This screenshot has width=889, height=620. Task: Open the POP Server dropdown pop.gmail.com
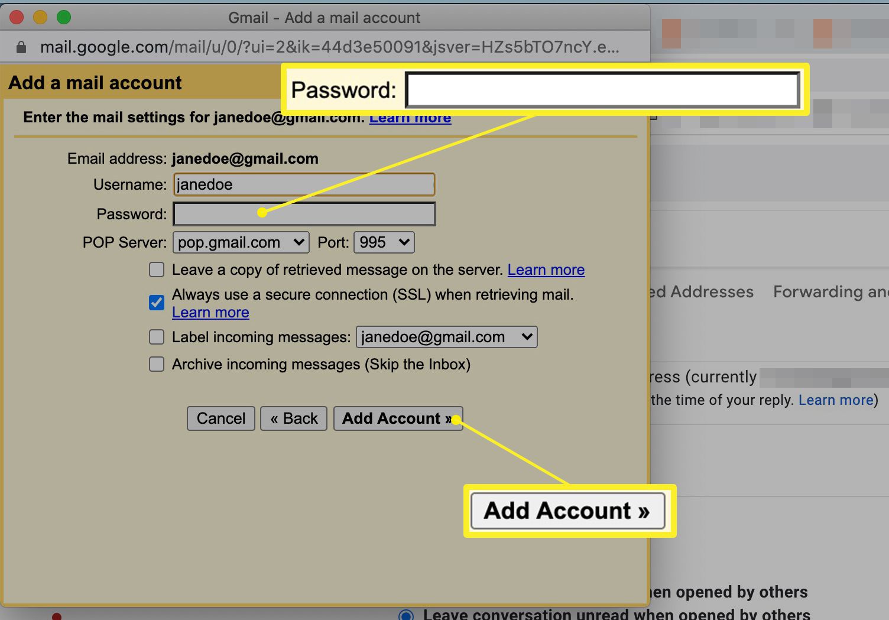(241, 242)
